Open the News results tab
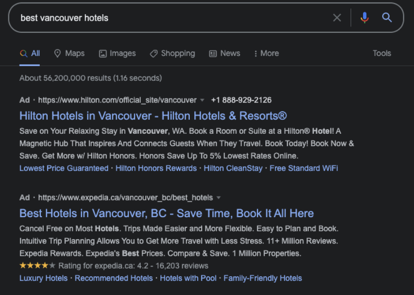Viewport: 414px width, 295px height. [x=225, y=53]
